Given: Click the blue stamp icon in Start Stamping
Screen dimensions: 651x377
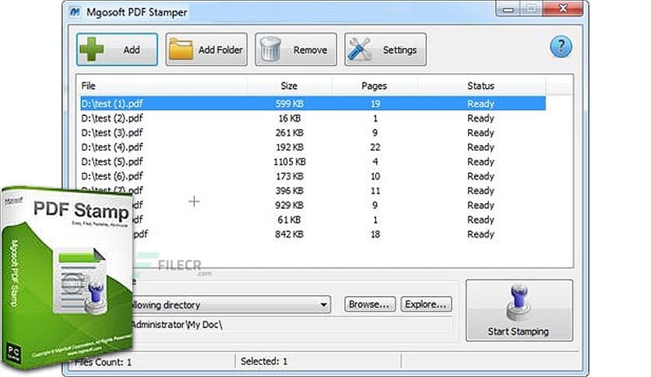Looking at the screenshot, I should click(518, 302).
